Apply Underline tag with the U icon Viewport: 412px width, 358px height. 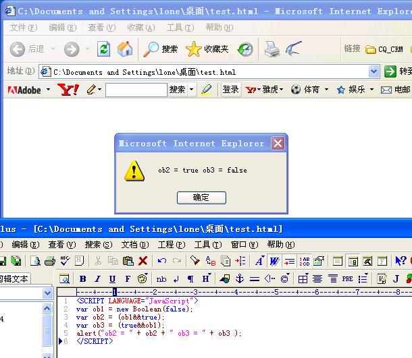click(x=112, y=279)
